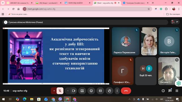Open the Ещё 23 чел. participants tile
The image size is (182, 102).
[x=146, y=71]
